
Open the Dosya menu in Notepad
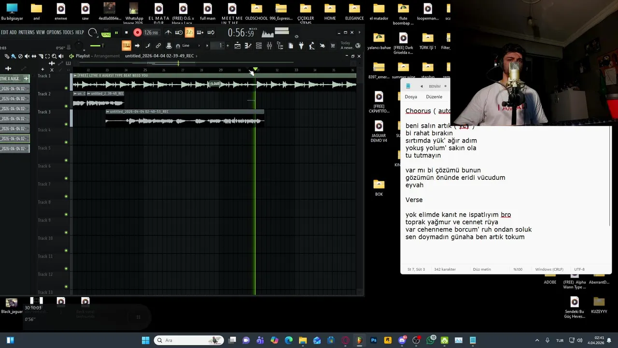click(x=411, y=97)
